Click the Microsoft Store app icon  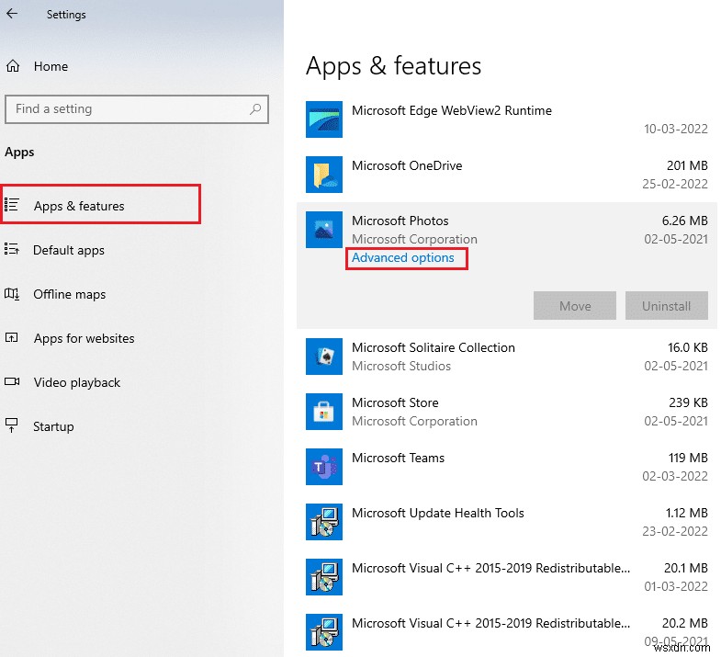[324, 412]
